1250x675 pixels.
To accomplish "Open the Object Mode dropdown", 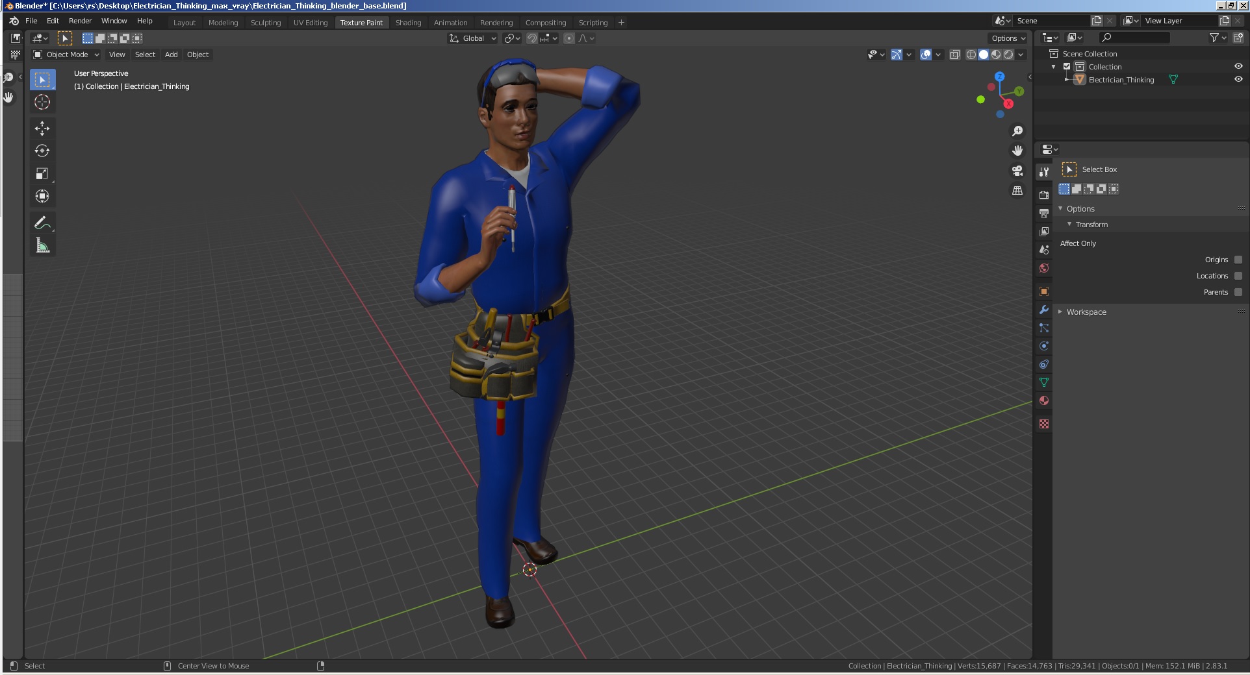I will 66,55.
